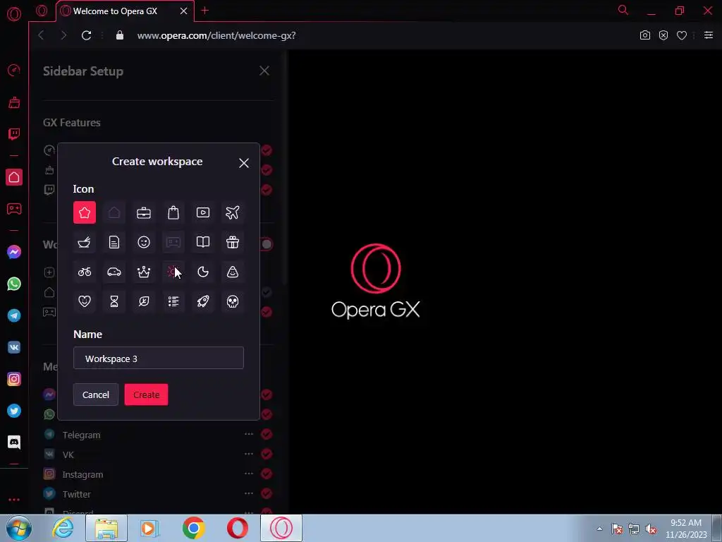Open Instagram in the sidebar
This screenshot has width=722, height=542.
[x=14, y=379]
